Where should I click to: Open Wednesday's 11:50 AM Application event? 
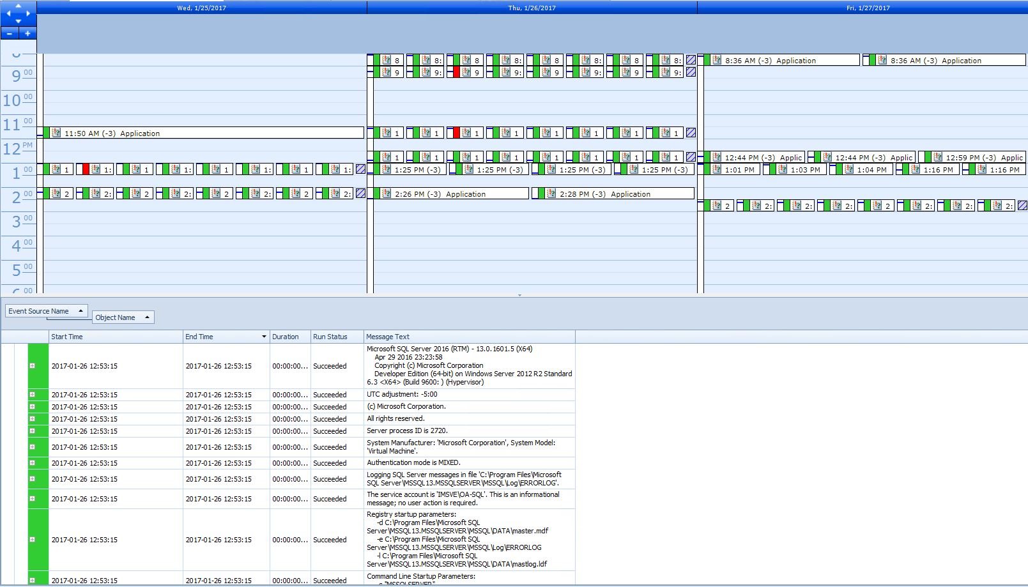click(204, 133)
